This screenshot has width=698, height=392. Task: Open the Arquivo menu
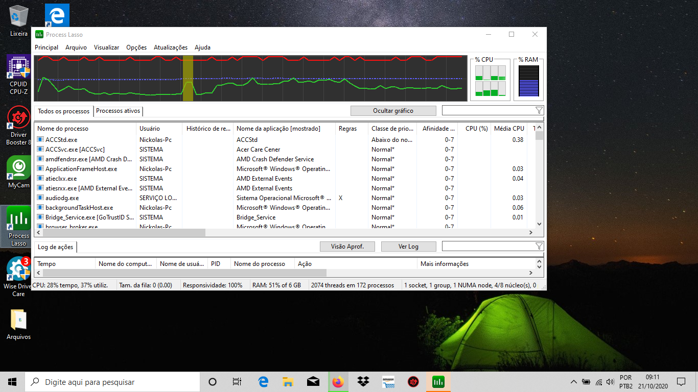pos(76,47)
